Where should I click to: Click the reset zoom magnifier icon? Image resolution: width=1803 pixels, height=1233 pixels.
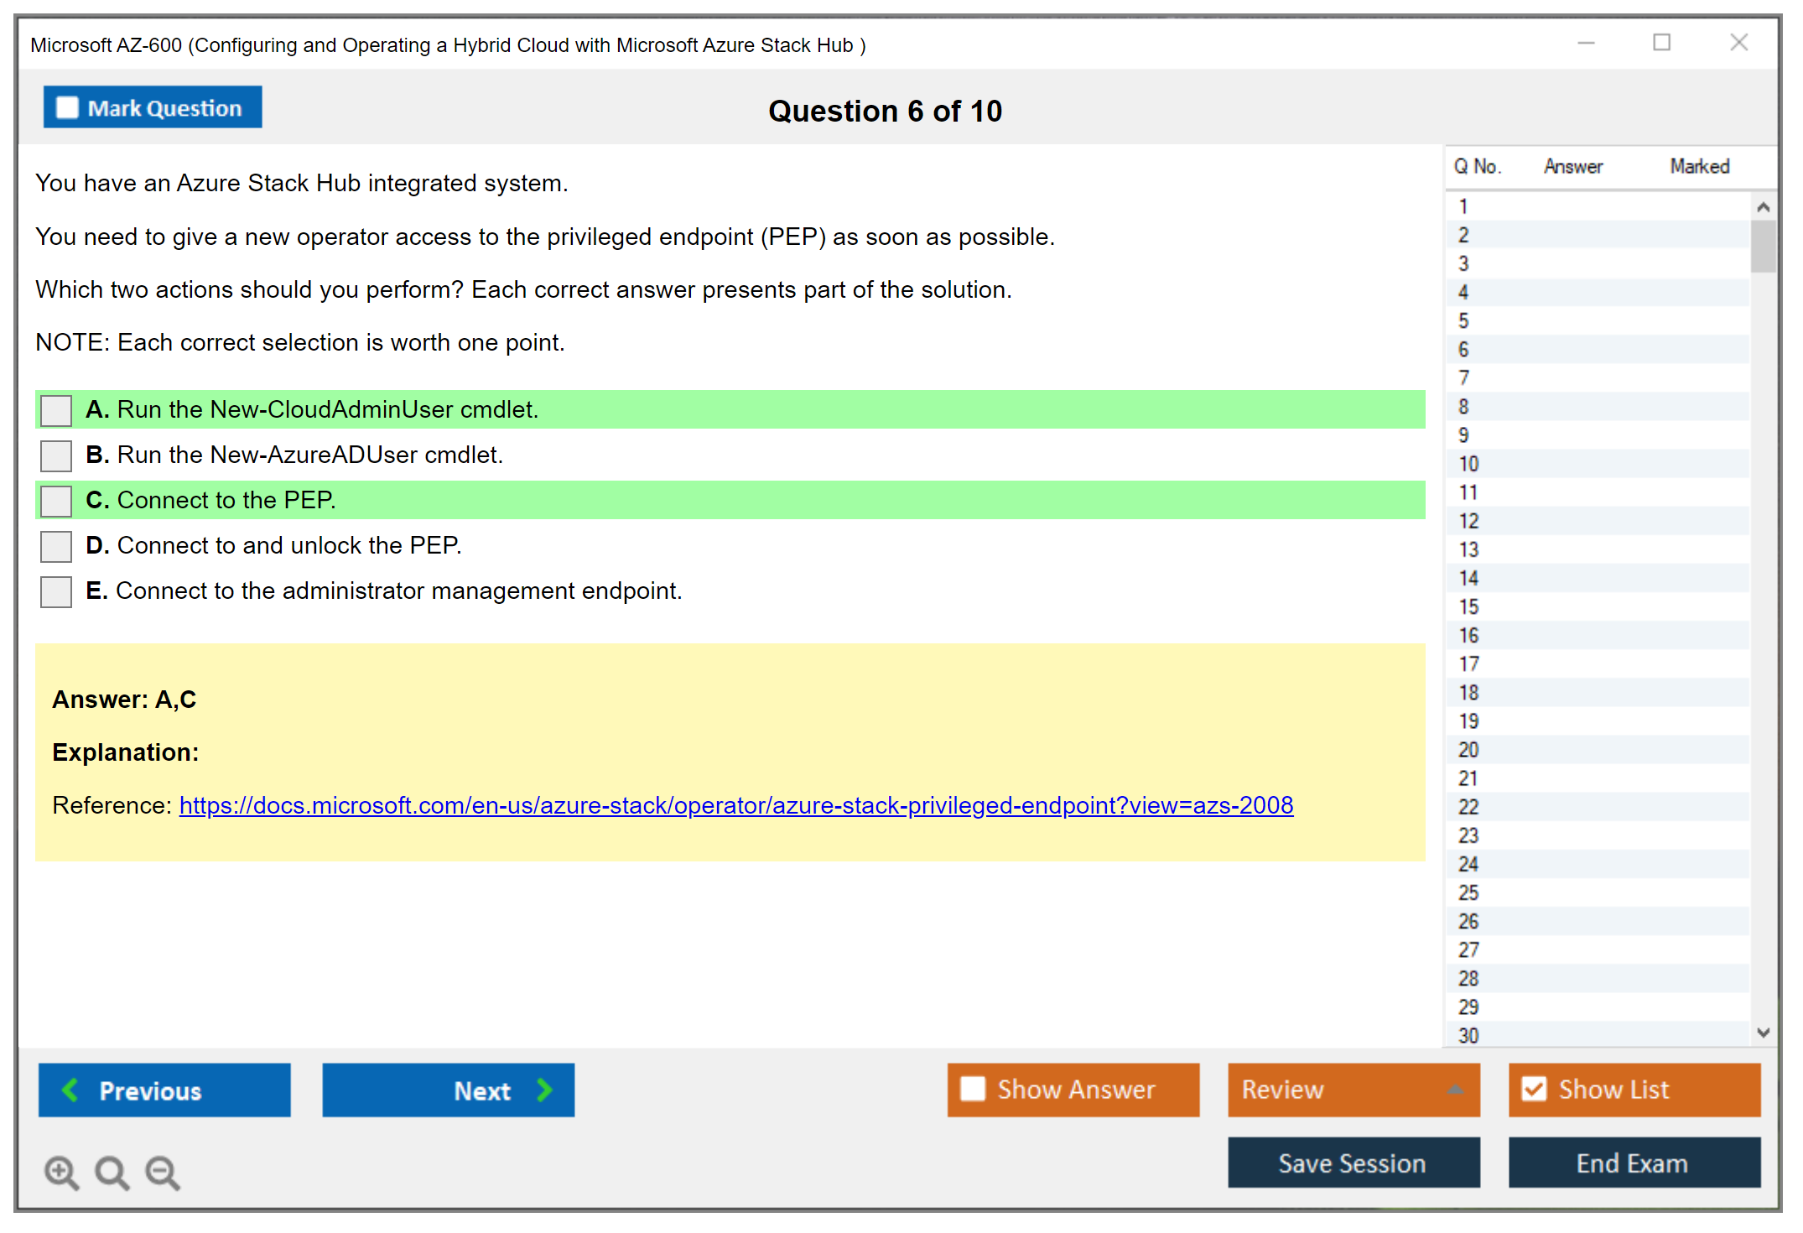[112, 1172]
